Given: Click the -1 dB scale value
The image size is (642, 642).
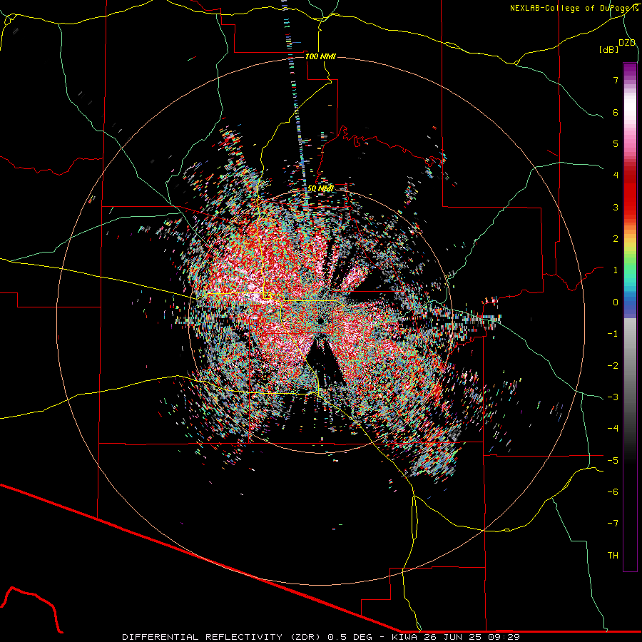Looking at the screenshot, I should click(x=613, y=334).
